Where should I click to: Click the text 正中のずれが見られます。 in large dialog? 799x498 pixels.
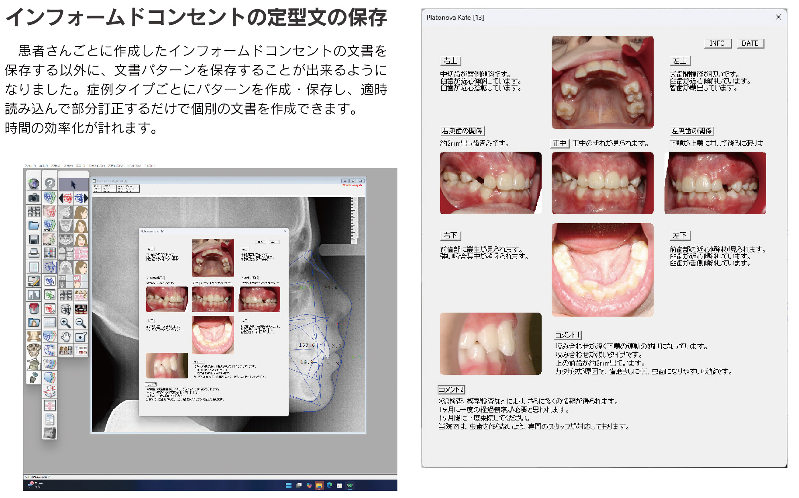pyautogui.click(x=610, y=143)
